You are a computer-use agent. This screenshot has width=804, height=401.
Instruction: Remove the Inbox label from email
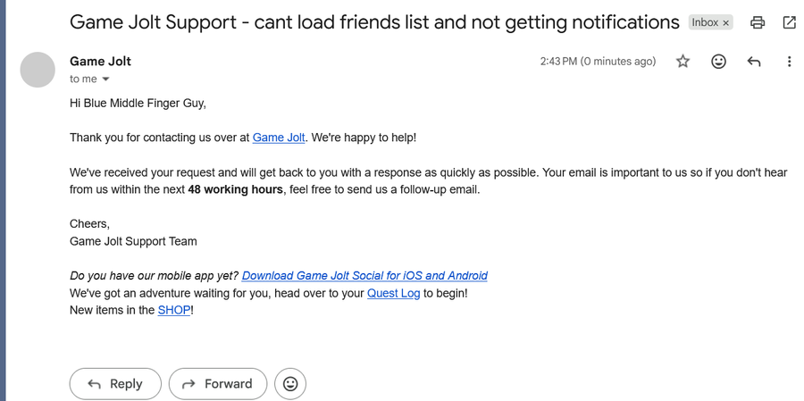click(x=725, y=22)
